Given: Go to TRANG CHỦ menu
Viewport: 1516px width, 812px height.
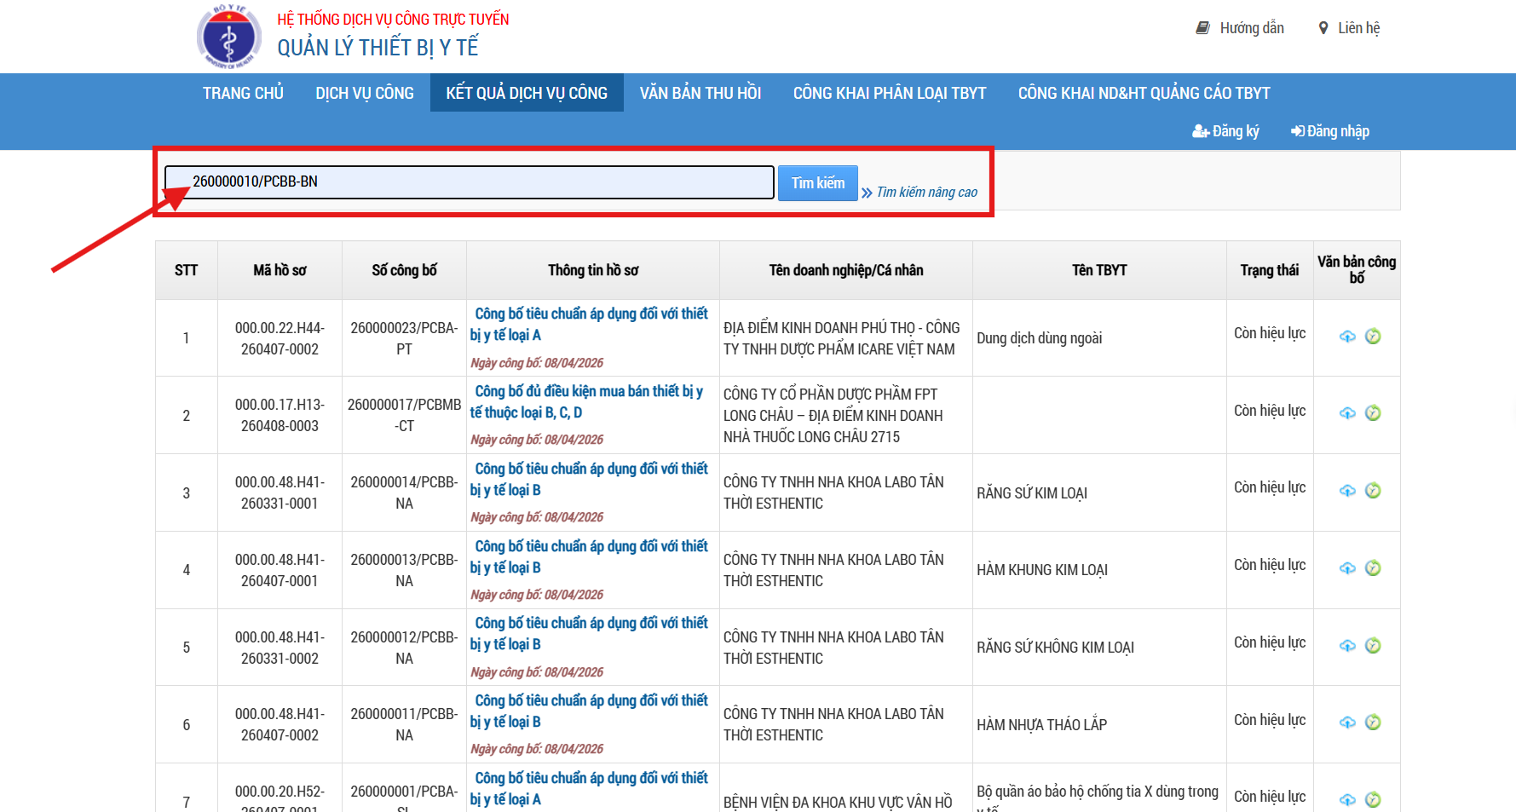Looking at the screenshot, I should 243,93.
